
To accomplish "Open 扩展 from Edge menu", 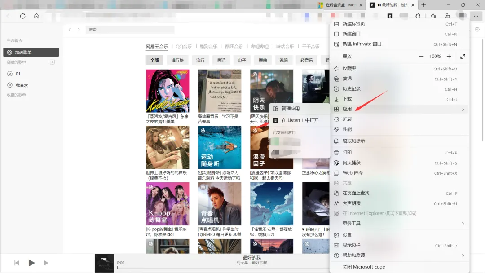I will tap(399, 119).
